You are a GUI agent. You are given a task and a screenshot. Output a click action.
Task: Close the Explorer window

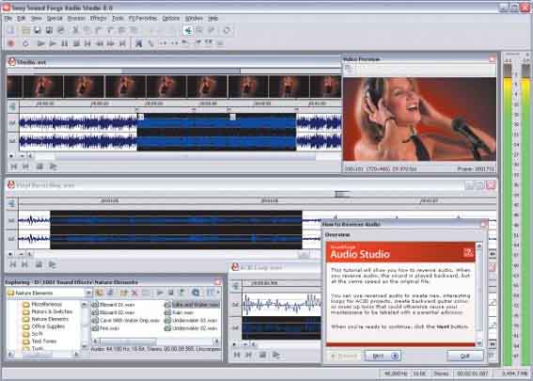(x=218, y=282)
